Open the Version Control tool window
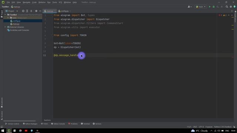 tap(12, 124)
